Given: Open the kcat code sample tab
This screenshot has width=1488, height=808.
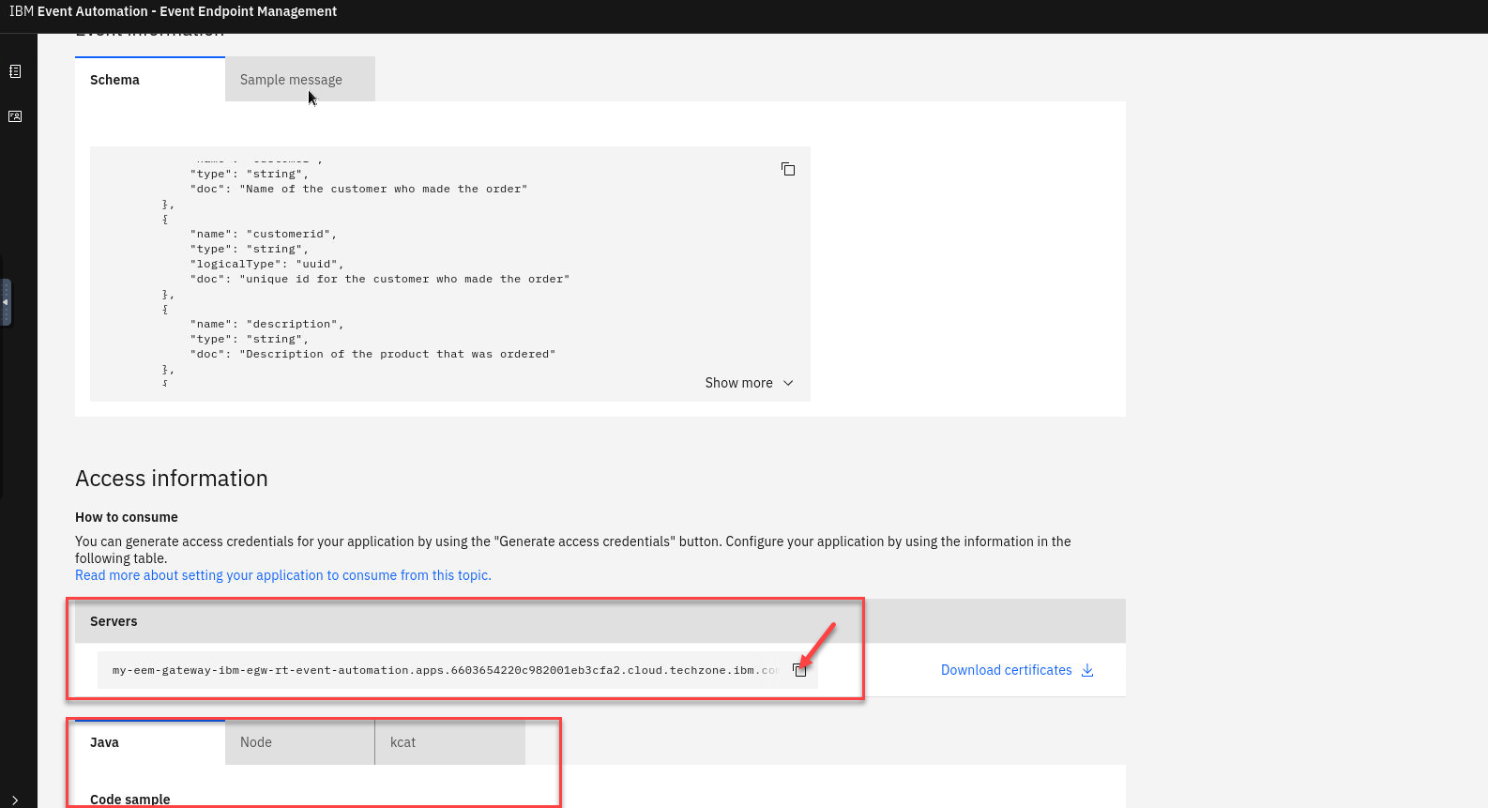Looking at the screenshot, I should [x=402, y=742].
